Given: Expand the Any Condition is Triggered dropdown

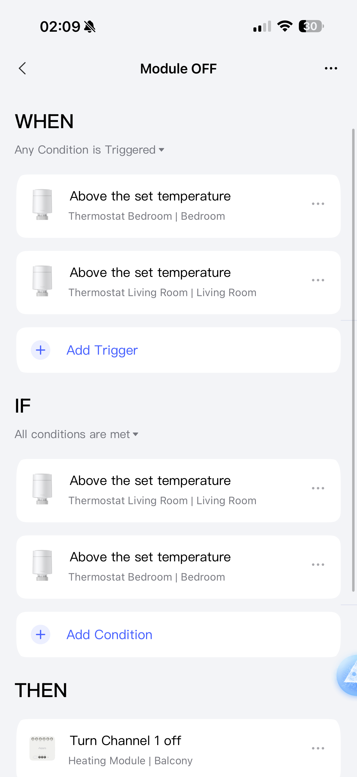Looking at the screenshot, I should pyautogui.click(x=90, y=150).
